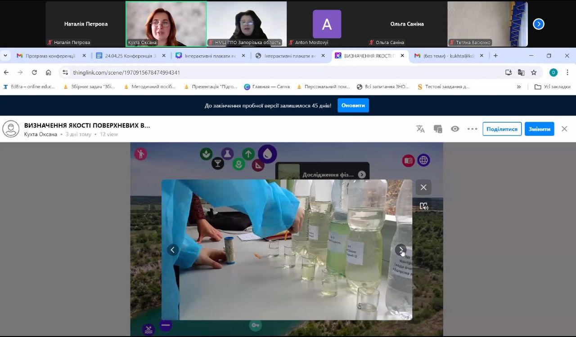Go to the next photo in the lightbox
Screen dimensions: 576x337
[400, 250]
